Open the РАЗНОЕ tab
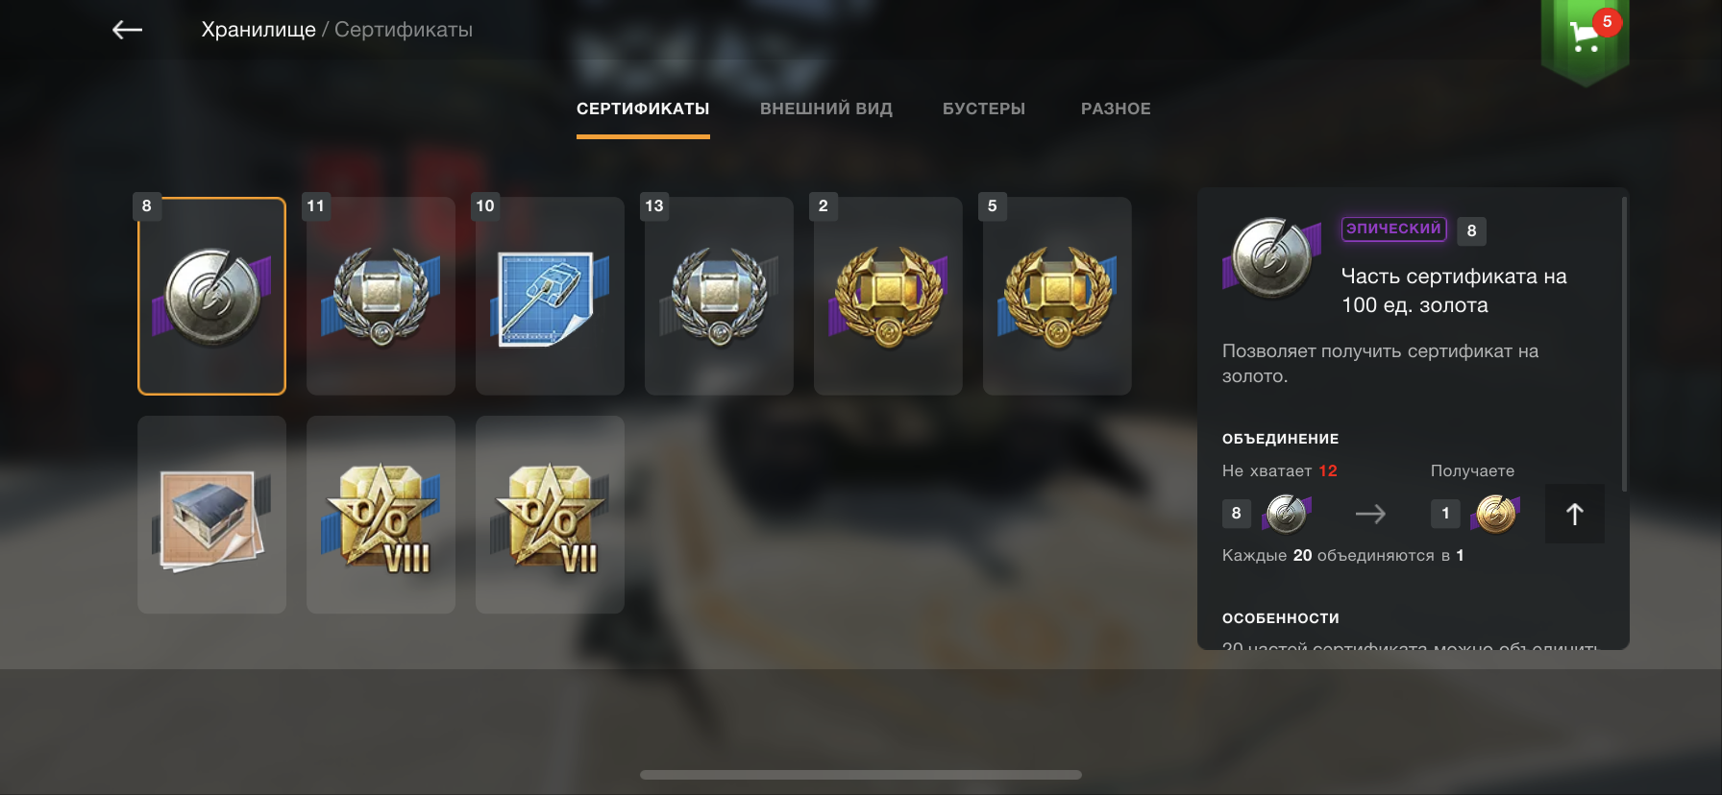Image resolution: width=1722 pixels, height=795 pixels. pyautogui.click(x=1116, y=108)
